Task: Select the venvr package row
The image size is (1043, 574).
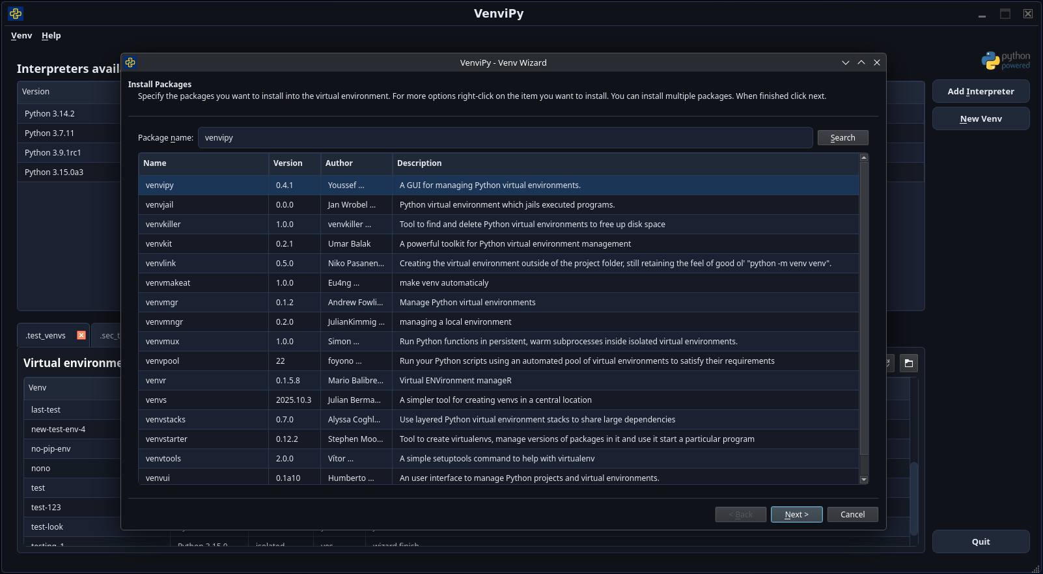Action: click(x=499, y=381)
